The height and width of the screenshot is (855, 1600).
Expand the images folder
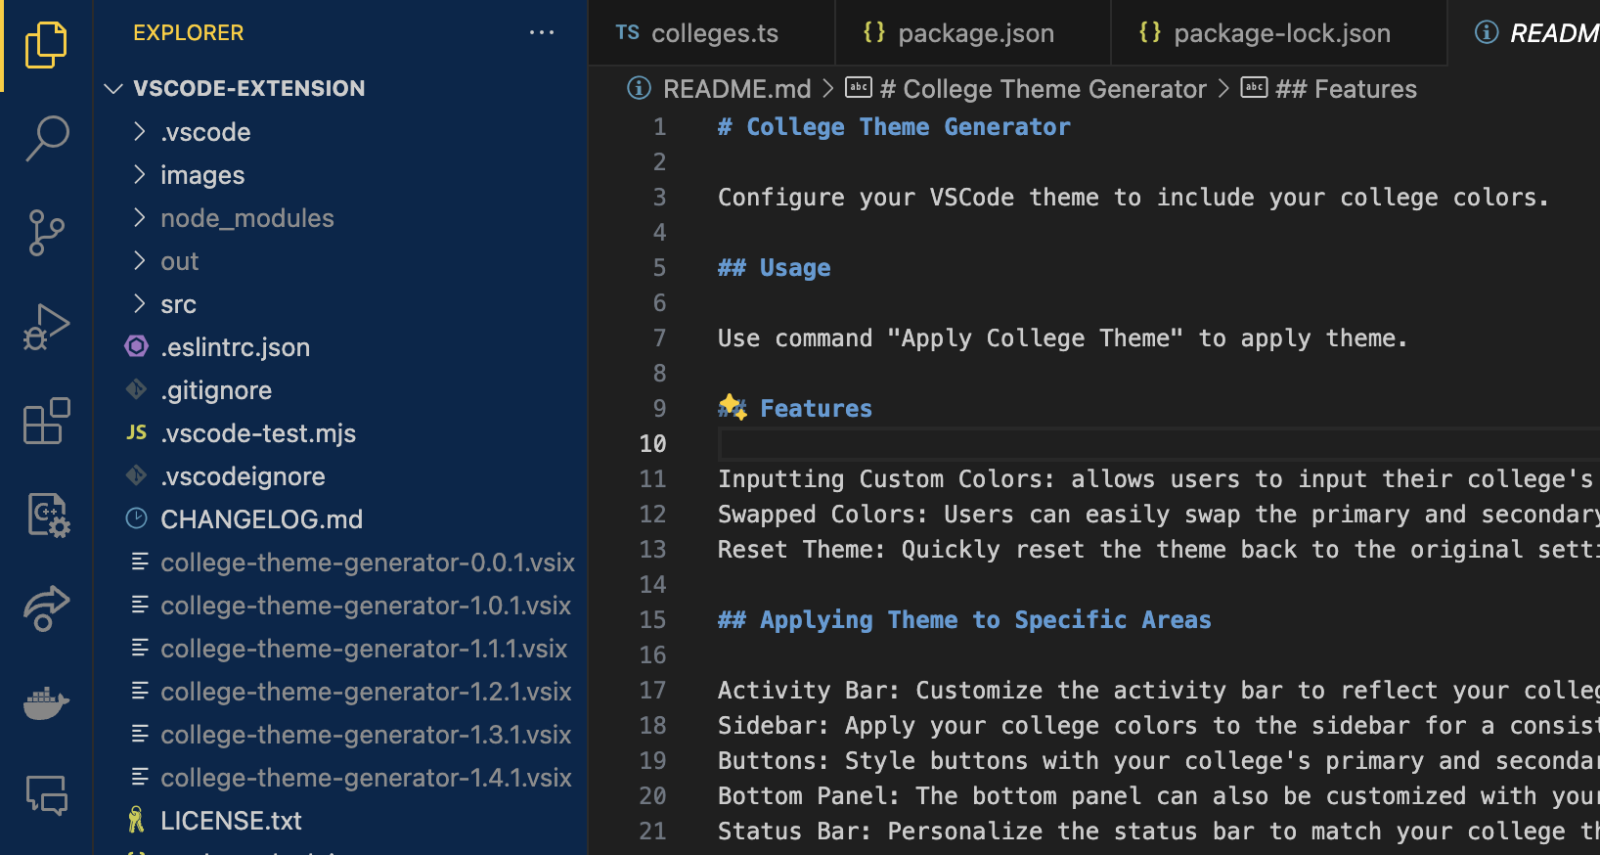pyautogui.click(x=140, y=174)
